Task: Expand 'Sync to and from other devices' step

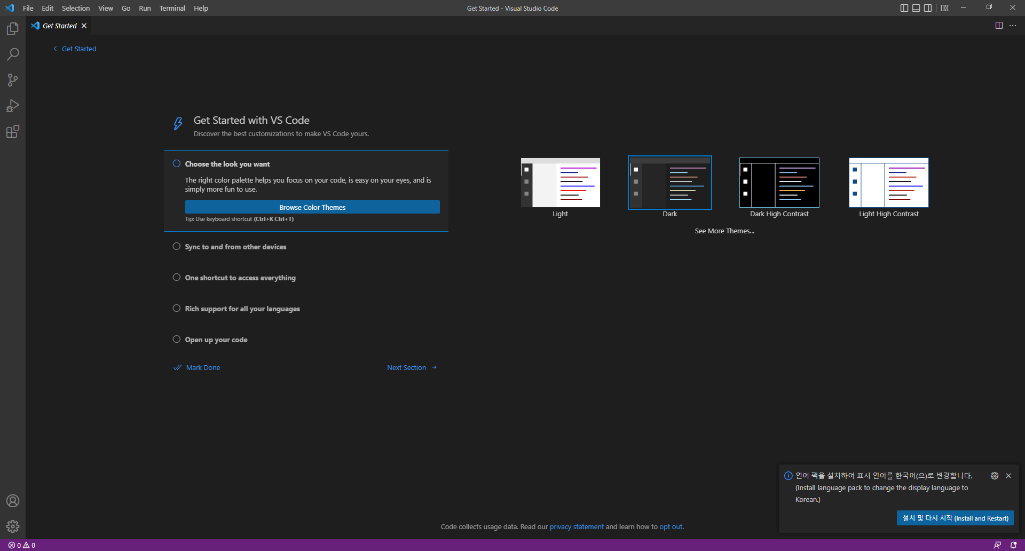Action: click(235, 247)
